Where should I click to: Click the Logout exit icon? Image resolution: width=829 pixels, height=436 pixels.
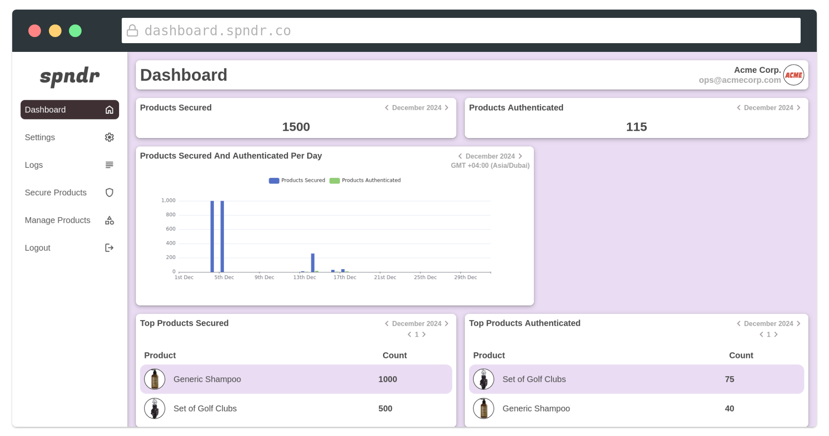(109, 248)
